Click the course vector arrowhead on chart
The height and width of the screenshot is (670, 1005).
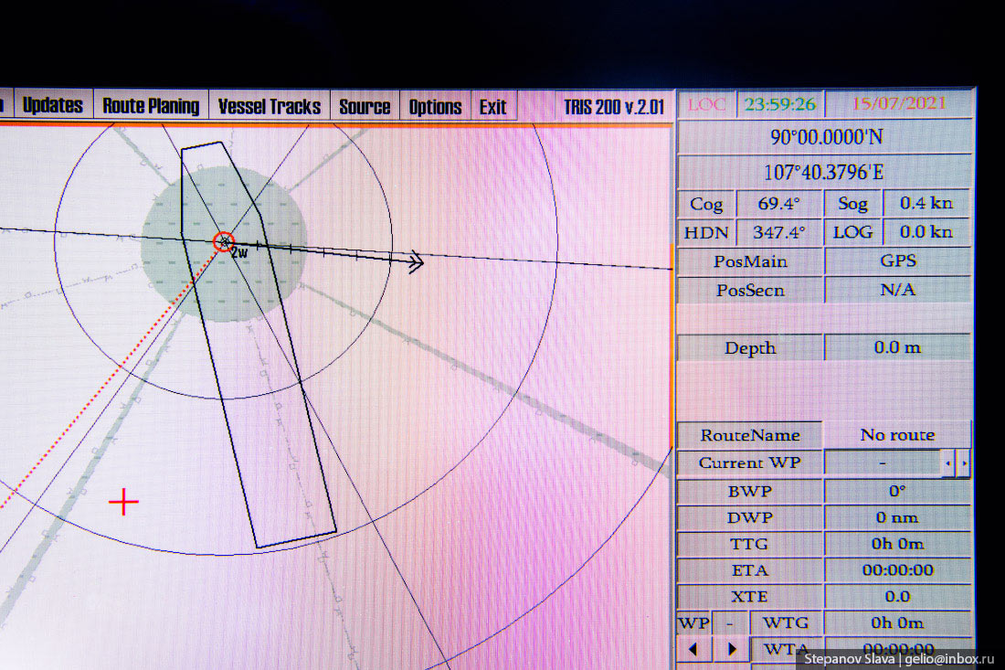tap(416, 263)
